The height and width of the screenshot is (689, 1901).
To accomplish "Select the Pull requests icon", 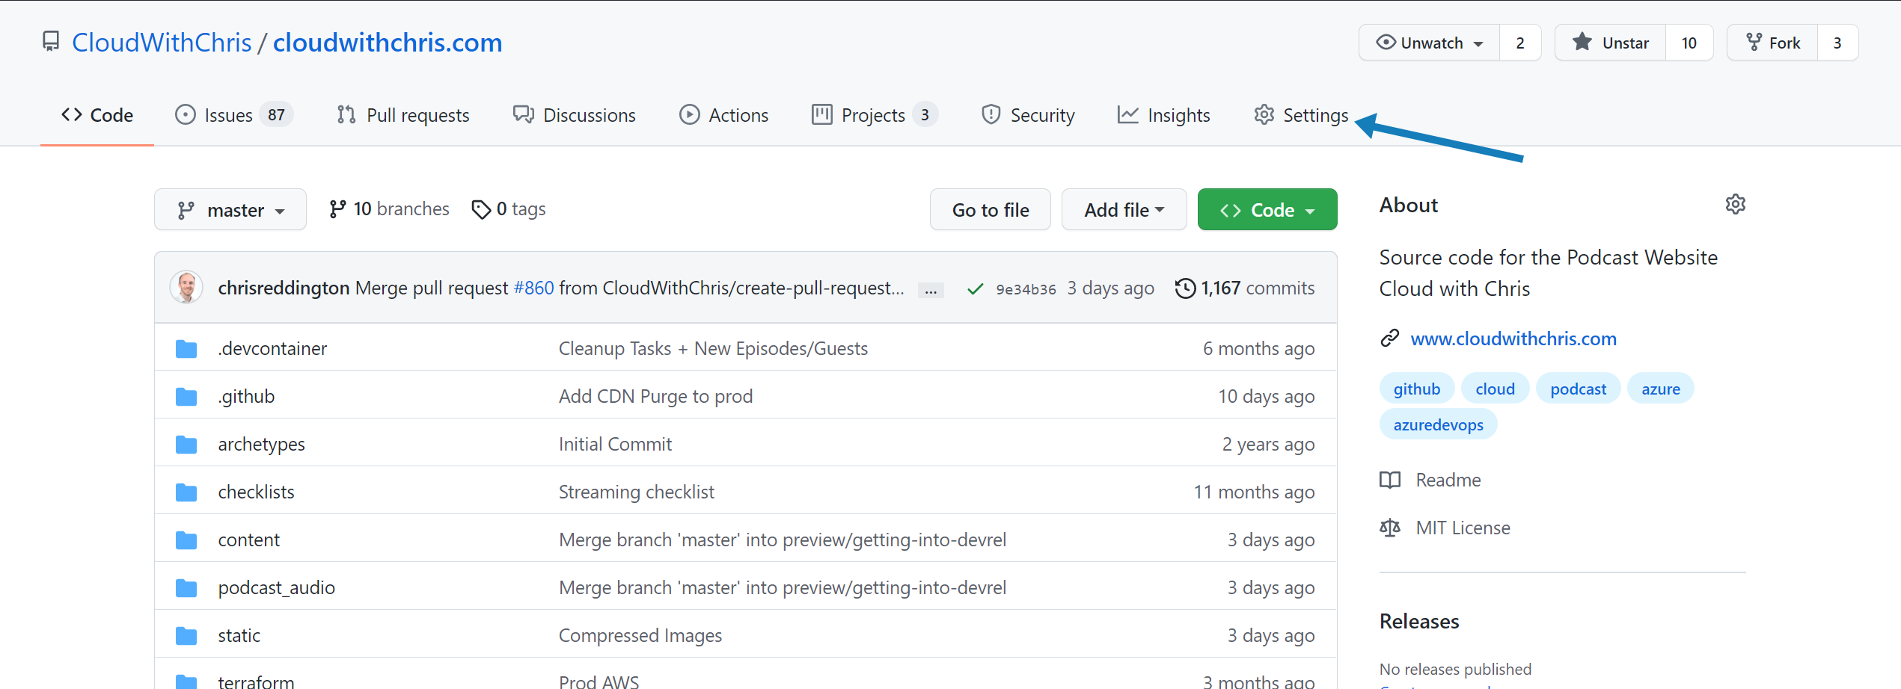I will pos(346,114).
